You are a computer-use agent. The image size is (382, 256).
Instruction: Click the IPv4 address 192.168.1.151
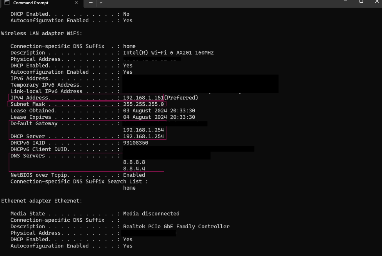click(143, 98)
